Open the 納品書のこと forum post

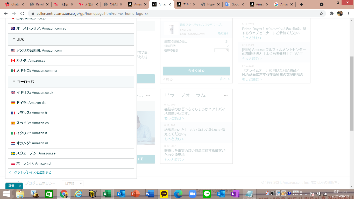pos(195,132)
